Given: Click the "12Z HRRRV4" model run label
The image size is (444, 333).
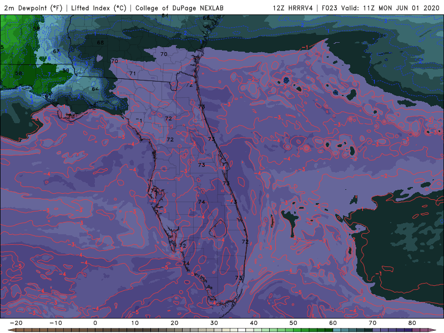Looking at the screenshot, I should pos(293,8).
